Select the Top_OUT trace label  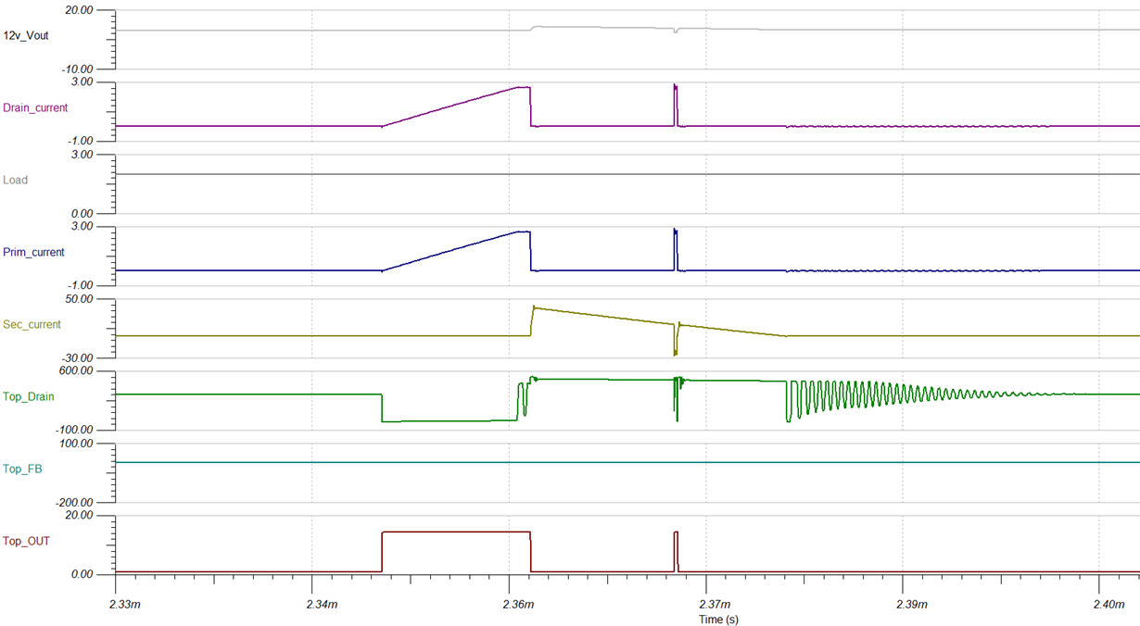tap(26, 541)
